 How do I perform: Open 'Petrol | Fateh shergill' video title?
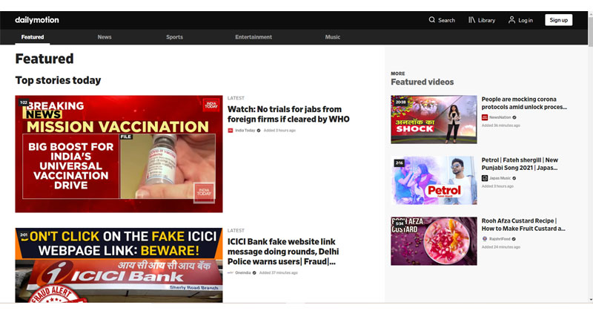[520, 164]
